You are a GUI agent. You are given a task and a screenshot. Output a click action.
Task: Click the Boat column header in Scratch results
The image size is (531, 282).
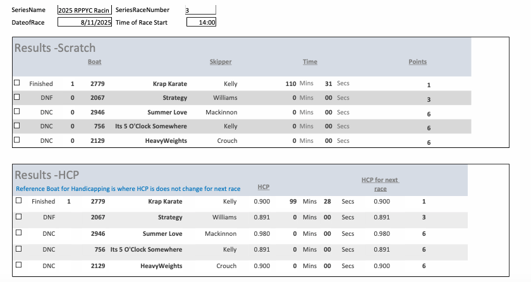[x=94, y=62]
